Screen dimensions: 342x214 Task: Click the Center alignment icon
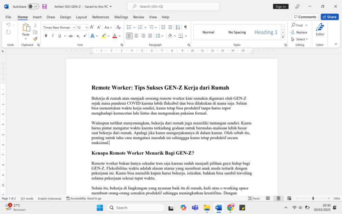coord(136,36)
